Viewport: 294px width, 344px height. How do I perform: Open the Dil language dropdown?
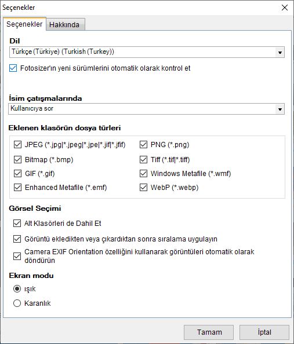click(147, 52)
